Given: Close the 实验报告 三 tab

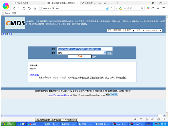Looking at the screenshot, I should pos(111,3).
